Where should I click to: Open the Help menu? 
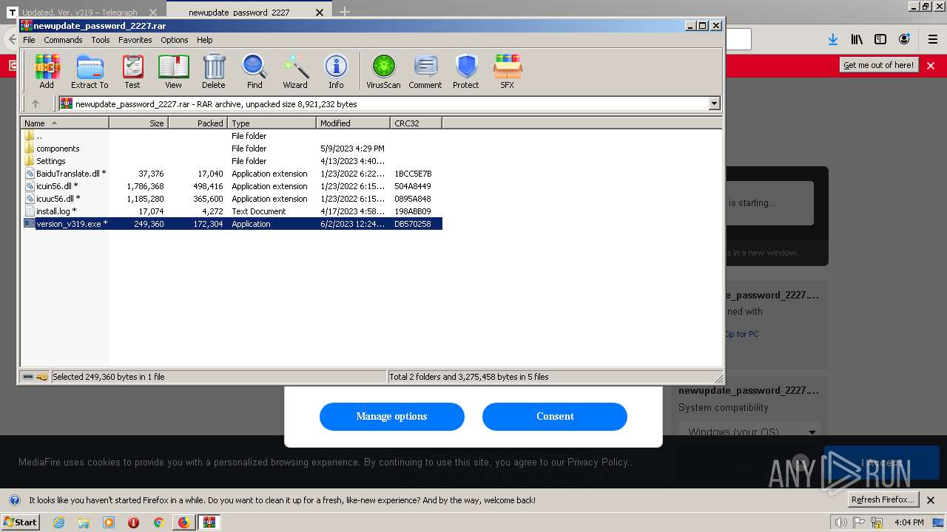point(205,40)
